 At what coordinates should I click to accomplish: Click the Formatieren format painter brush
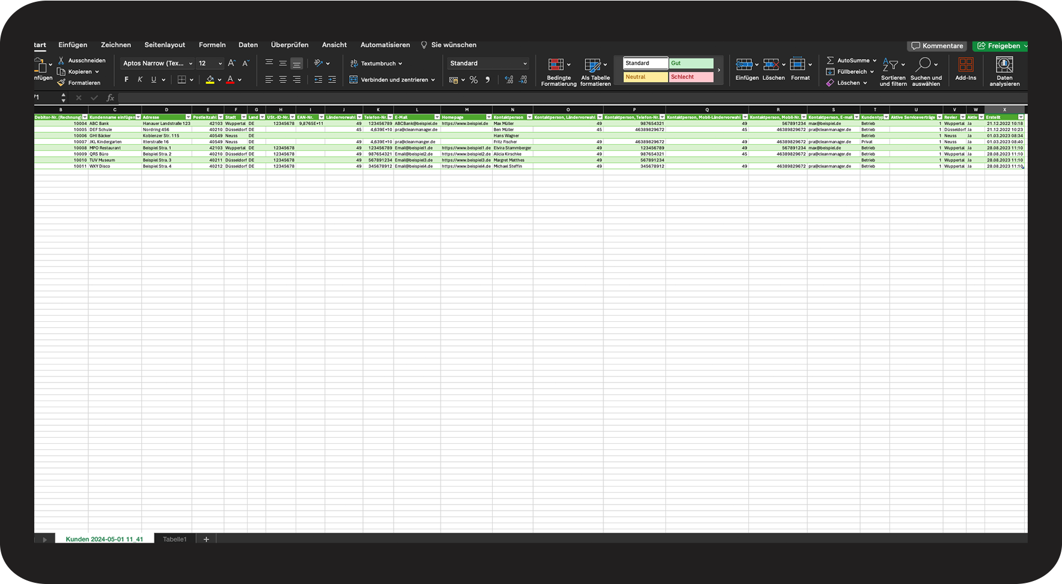coord(61,83)
